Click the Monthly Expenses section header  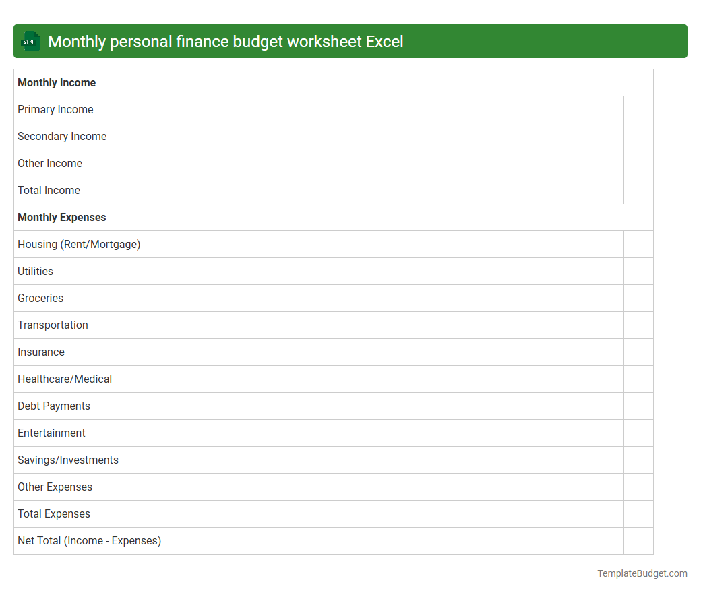pos(61,217)
